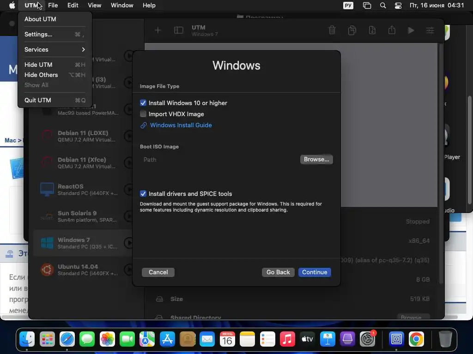Open Safari from the Dock
473x354 pixels.
(x=67, y=340)
